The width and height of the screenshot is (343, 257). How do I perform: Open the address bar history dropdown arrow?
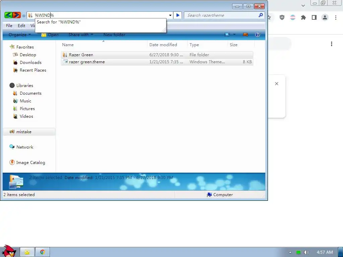[170, 15]
